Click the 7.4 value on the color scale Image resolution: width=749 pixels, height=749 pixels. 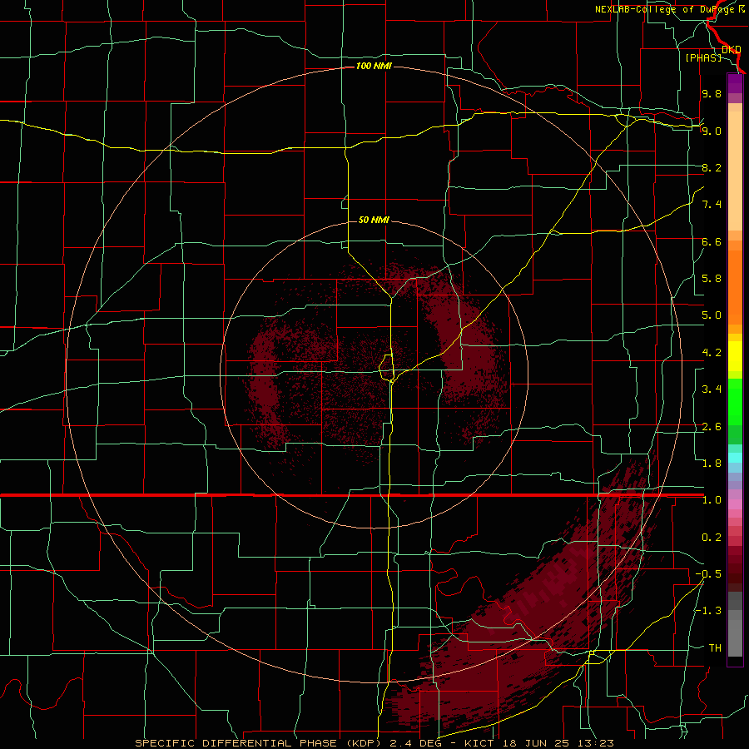coord(712,205)
